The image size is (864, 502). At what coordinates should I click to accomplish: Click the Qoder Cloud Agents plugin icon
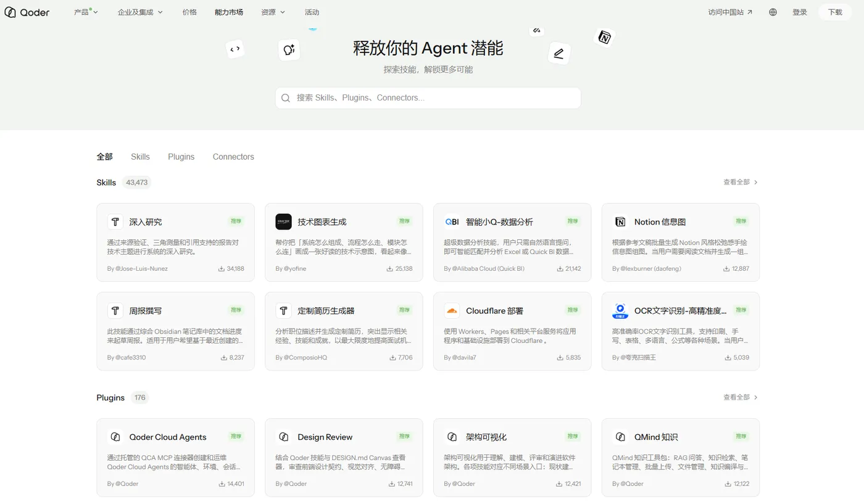pos(115,437)
